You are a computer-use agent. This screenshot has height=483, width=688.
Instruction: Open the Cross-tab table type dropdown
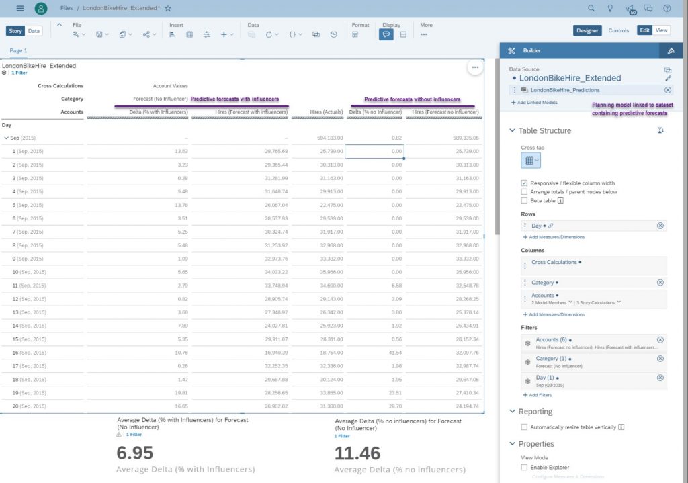(x=531, y=161)
